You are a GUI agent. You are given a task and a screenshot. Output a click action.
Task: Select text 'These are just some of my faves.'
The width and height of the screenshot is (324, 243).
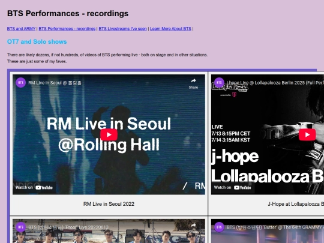(37, 61)
